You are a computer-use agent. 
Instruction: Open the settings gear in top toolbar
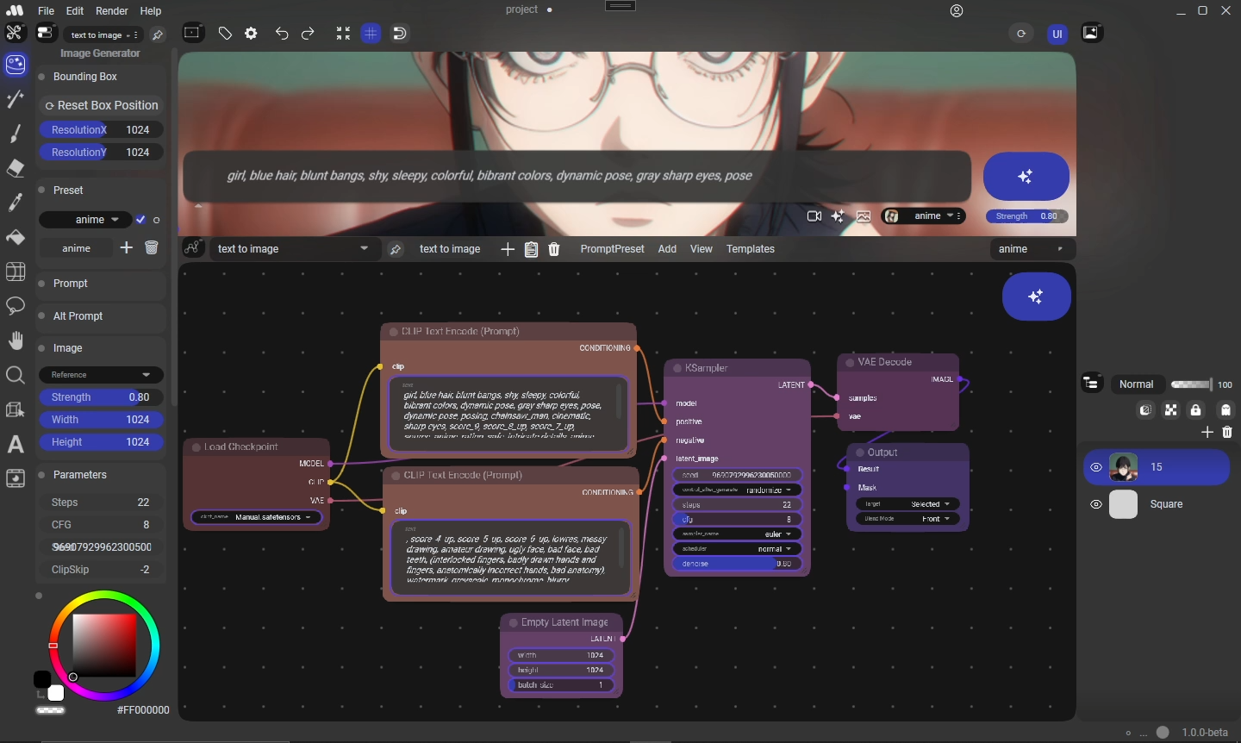(x=251, y=34)
